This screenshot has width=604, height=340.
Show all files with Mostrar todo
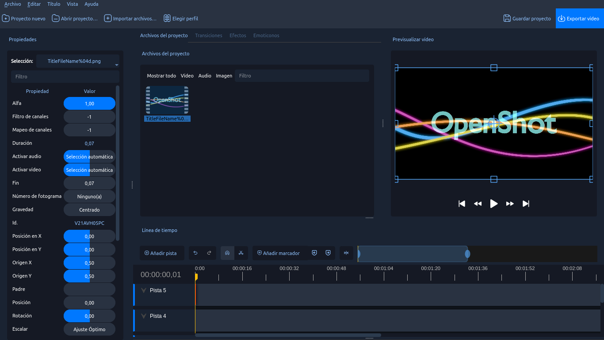161,76
